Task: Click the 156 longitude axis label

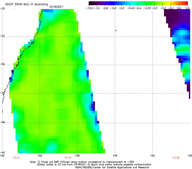Action: (77, 156)
